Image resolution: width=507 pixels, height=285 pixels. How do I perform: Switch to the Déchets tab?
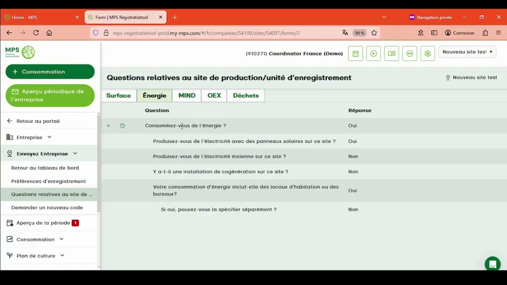pyautogui.click(x=246, y=95)
